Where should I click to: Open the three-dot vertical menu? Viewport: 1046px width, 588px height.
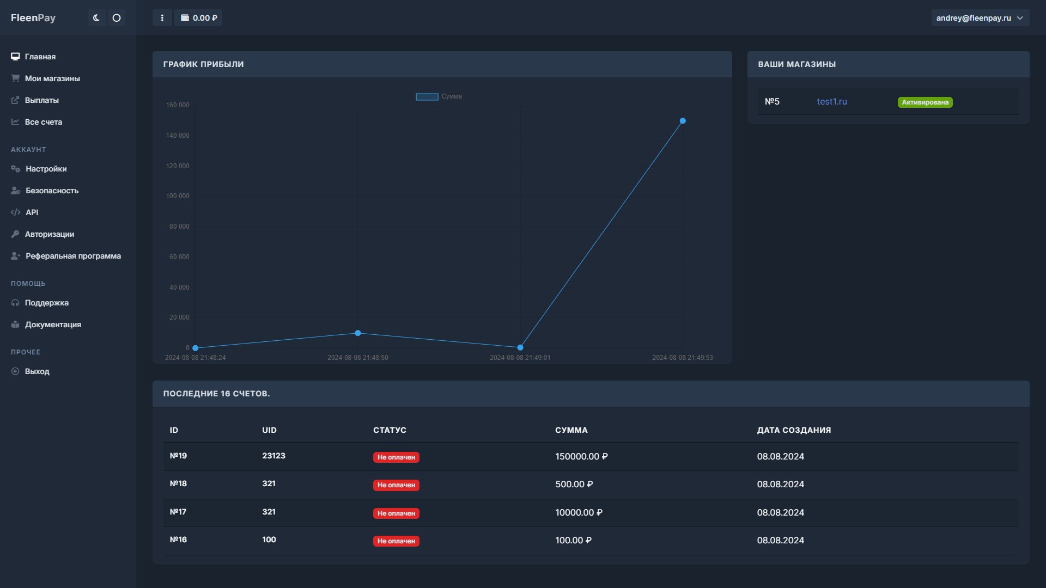162,18
